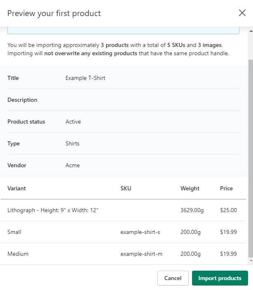Viewport: 253px width, 290px height.
Task: Click the example-shirt-m SKU cell
Action: coord(141,254)
